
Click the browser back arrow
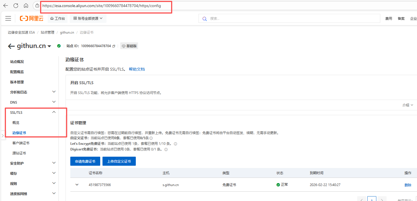point(6,6)
